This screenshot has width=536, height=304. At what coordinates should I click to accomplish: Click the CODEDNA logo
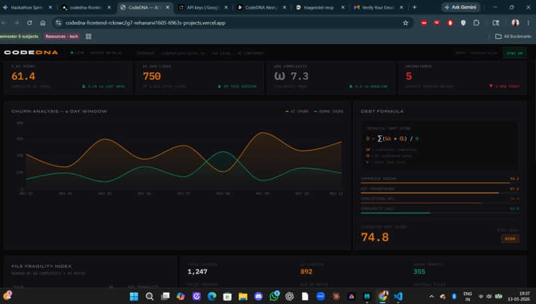pos(31,53)
